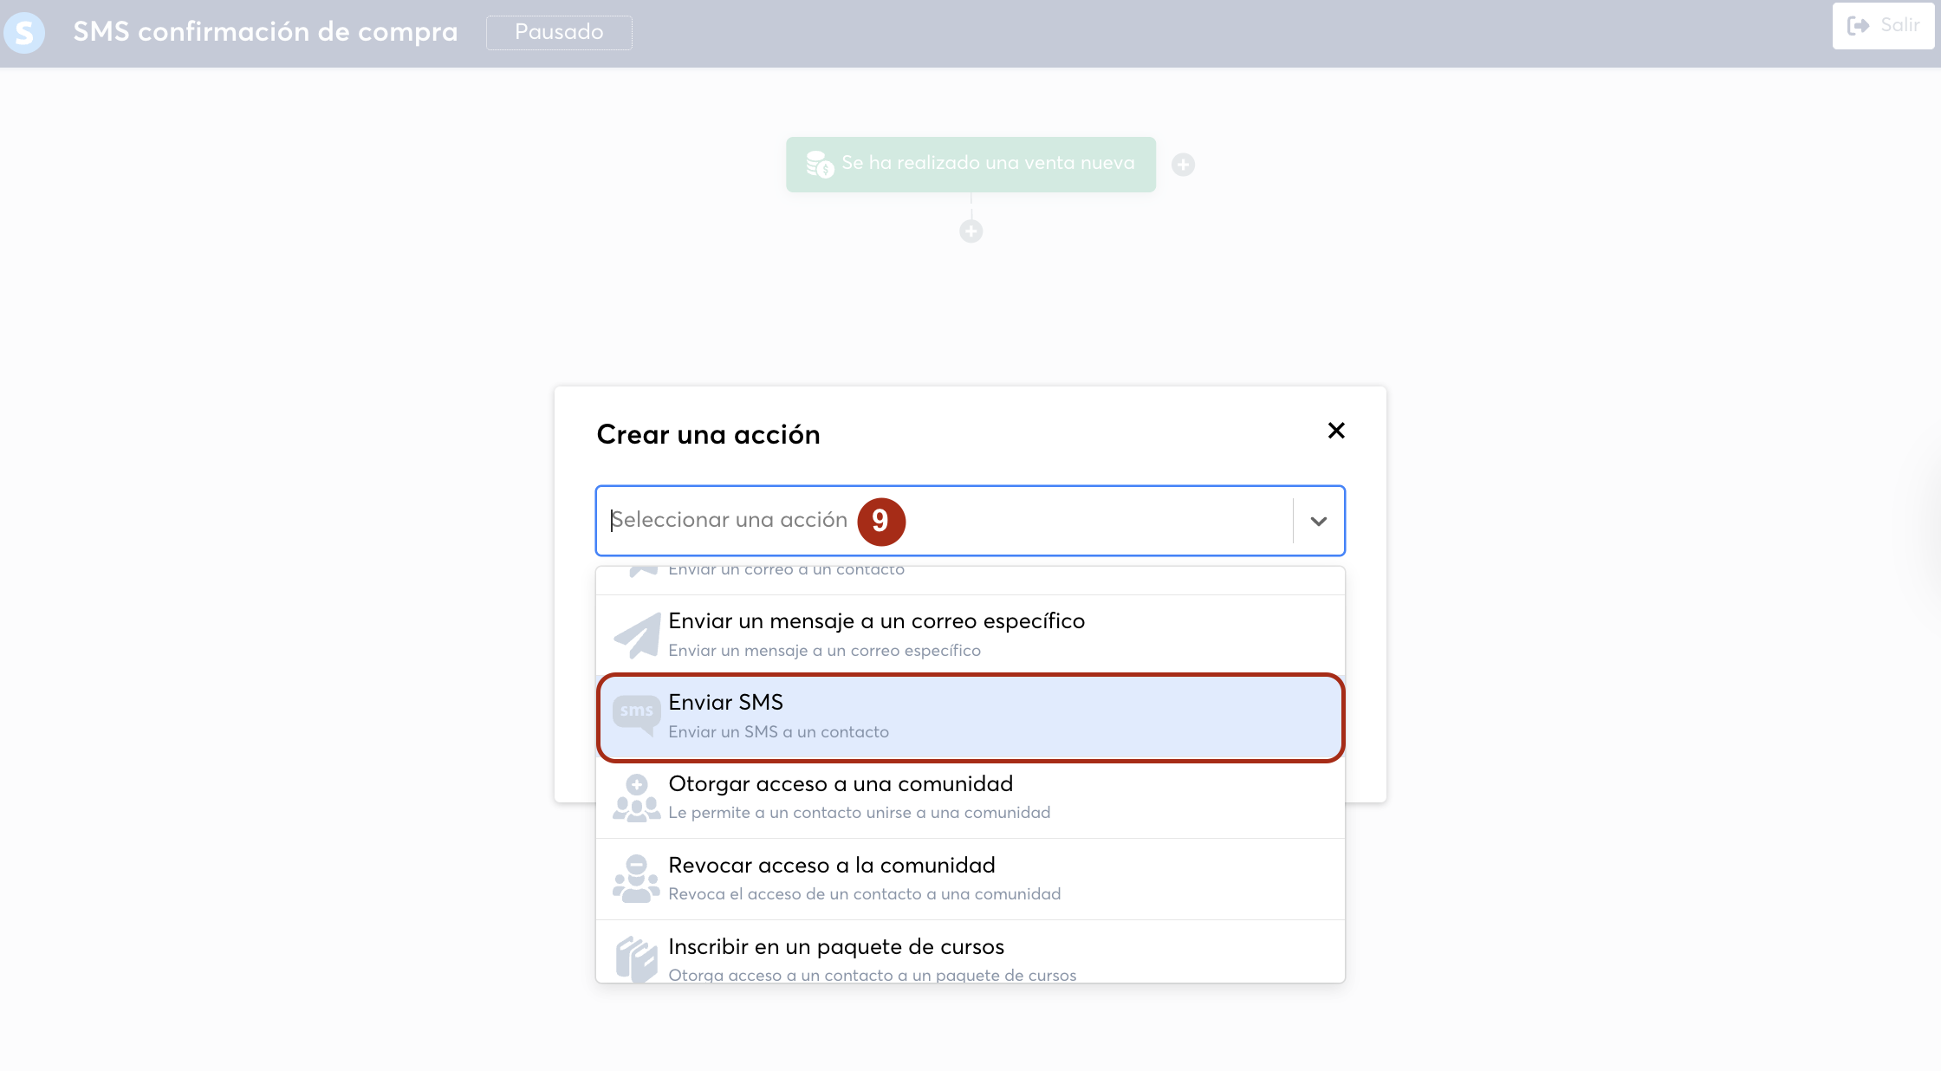Viewport: 1941px width, 1071px height.
Task: Click the community add-people icon
Action: (x=637, y=798)
